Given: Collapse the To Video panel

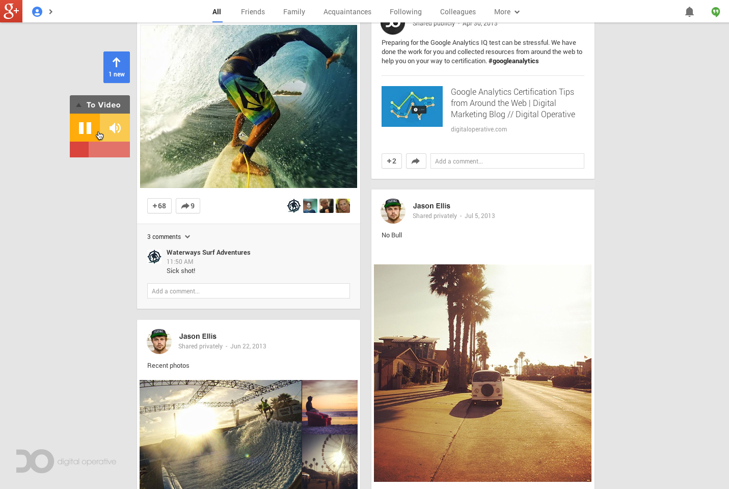Looking at the screenshot, I should 100,104.
